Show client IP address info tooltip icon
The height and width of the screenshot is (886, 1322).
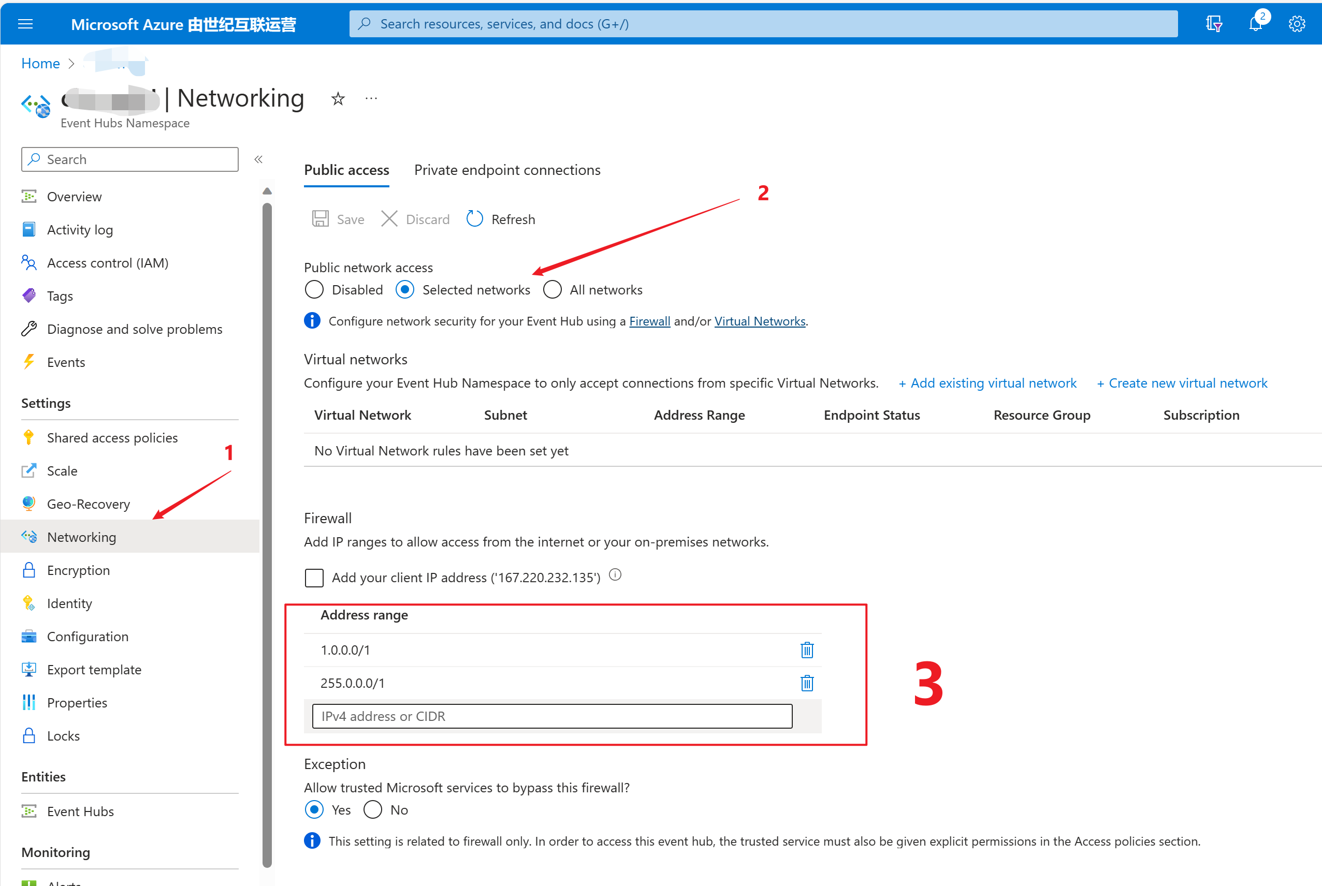[x=615, y=575]
